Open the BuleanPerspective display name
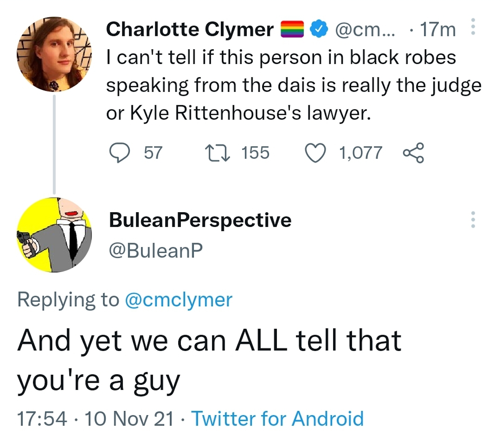Viewport: 501px width, 442px height. [200, 220]
